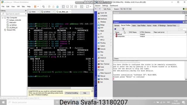Click Hotspot Find input field
187x105 pixels.
tap(182, 29)
